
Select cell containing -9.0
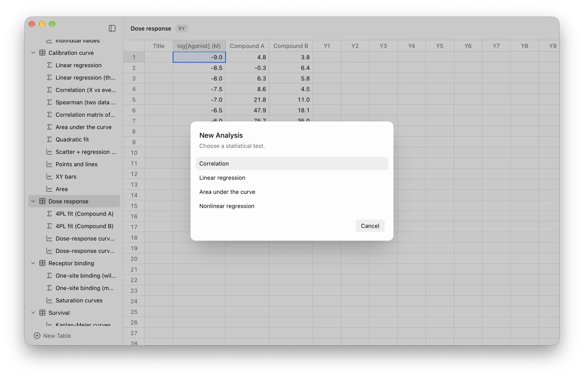click(x=199, y=57)
